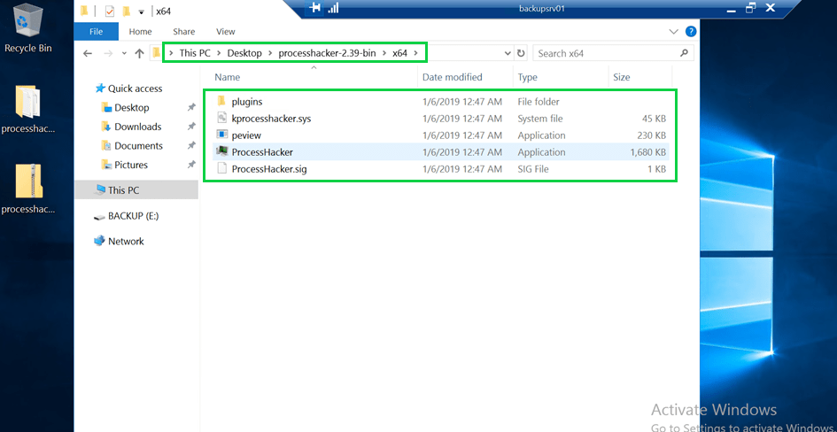Select the kprocesshacker.sys system file icon
The height and width of the screenshot is (432, 837).
point(222,119)
